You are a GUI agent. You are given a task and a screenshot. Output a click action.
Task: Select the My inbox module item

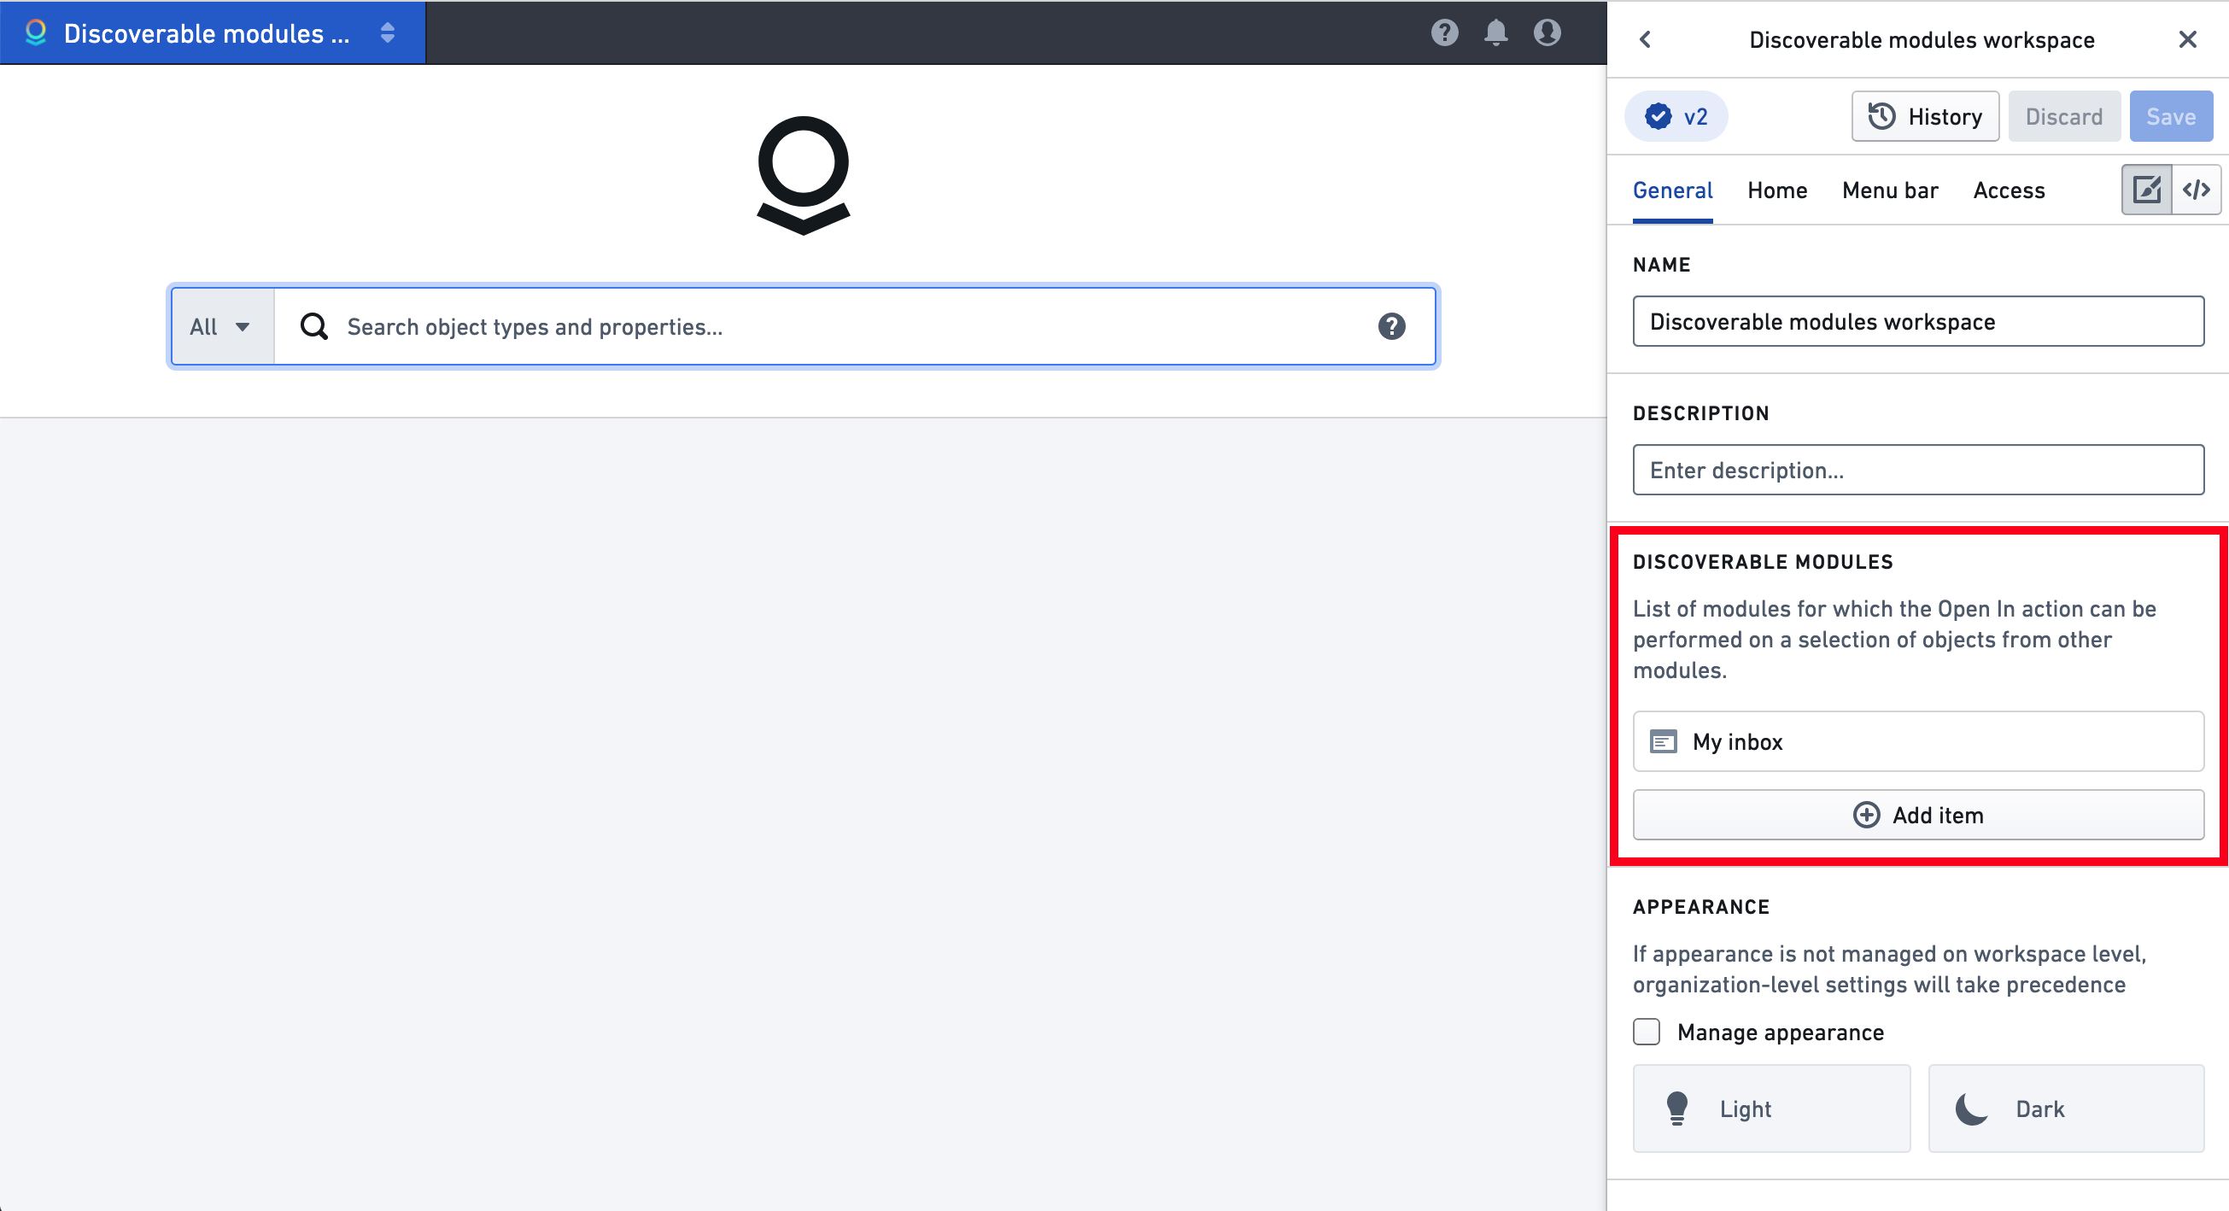pyautogui.click(x=1918, y=742)
